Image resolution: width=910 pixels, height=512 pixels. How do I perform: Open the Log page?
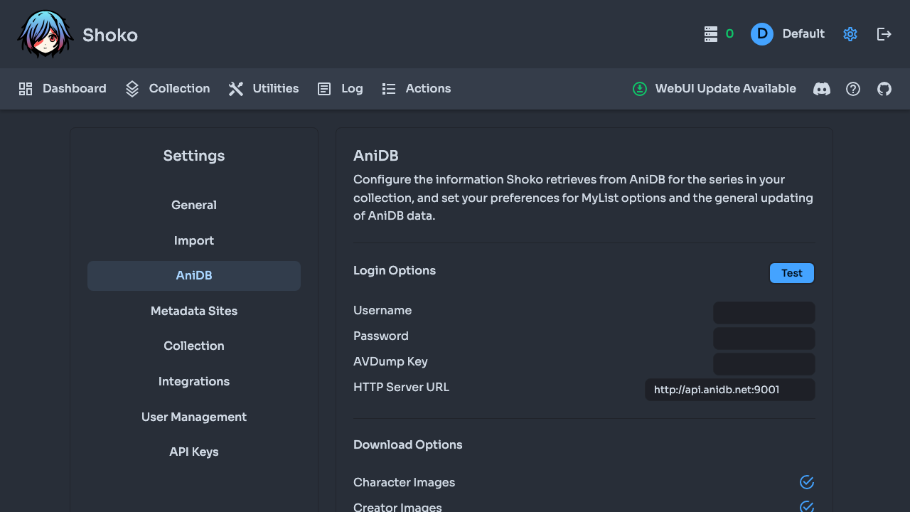pos(340,89)
